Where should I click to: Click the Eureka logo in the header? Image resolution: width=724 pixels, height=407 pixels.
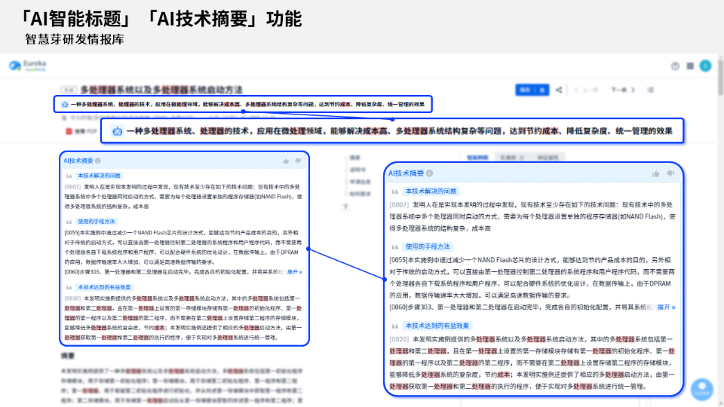28,66
